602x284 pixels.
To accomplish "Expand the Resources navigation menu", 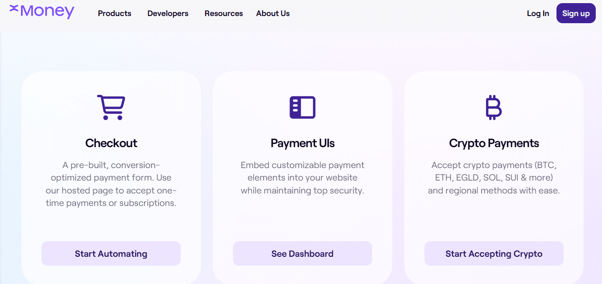I will pos(224,13).
